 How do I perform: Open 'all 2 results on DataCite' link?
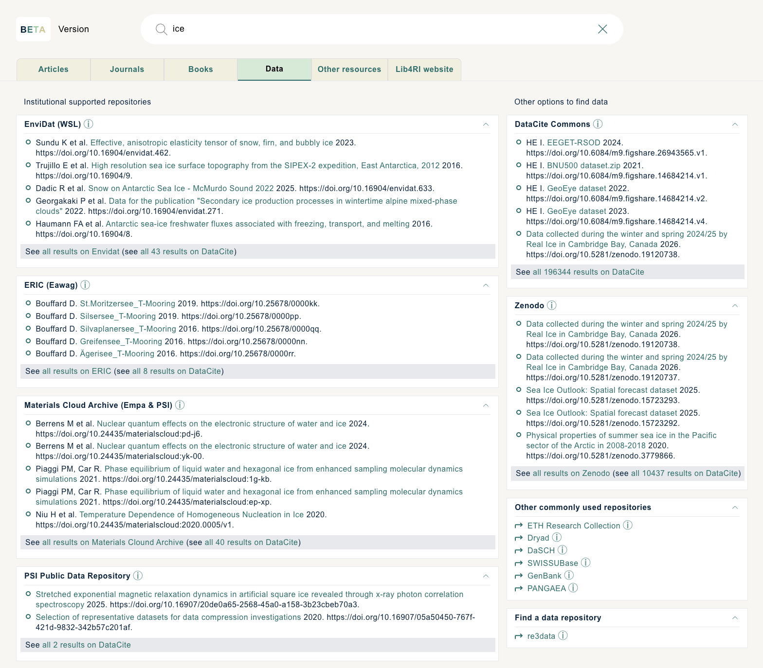[87, 645]
